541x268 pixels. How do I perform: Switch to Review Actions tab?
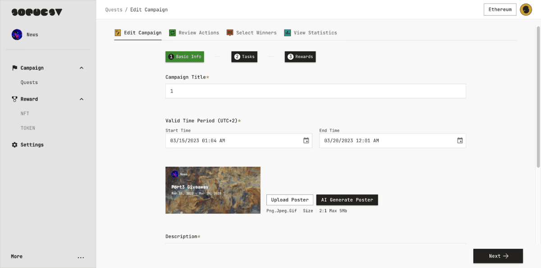(x=194, y=33)
